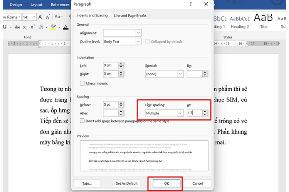
Task: Open Paragraph dialog help question mark
Action: (x=190, y=4)
